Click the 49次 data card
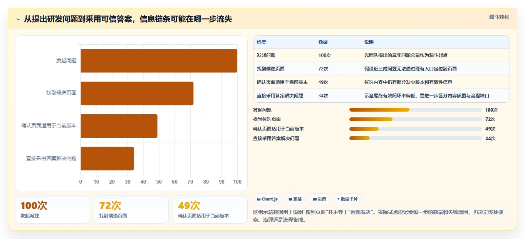525x239 pixels. click(210, 209)
